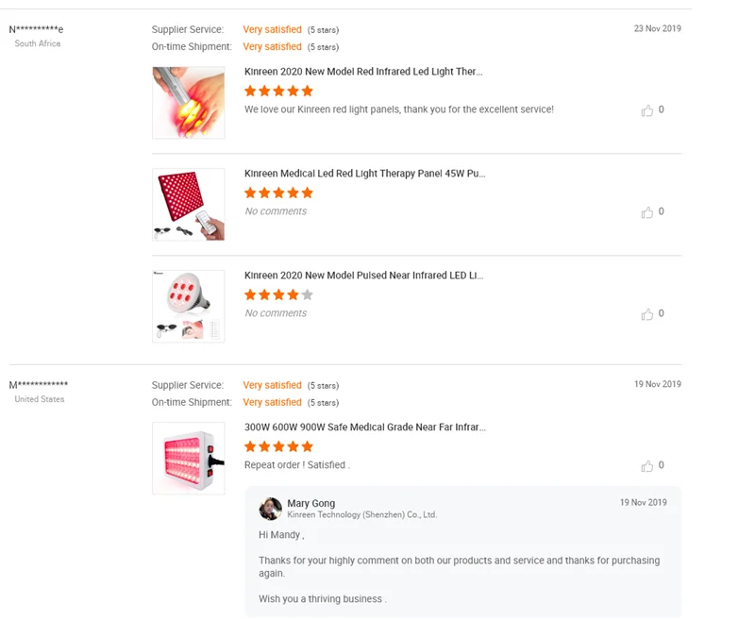Click Kinreen Technology (Shenzhen) Co., Ltd. name
Screen dimensions: 755x620
(x=362, y=515)
